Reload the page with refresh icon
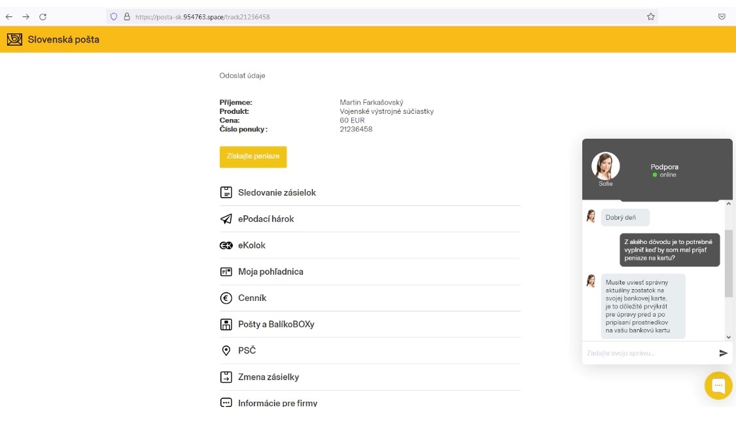 click(43, 17)
